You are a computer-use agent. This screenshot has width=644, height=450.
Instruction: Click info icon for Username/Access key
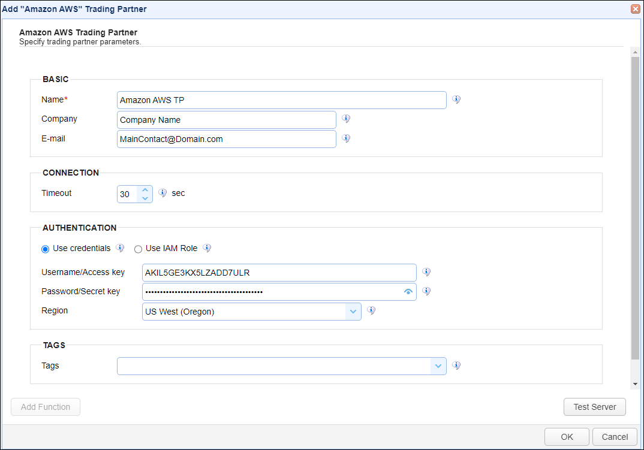coord(427,272)
